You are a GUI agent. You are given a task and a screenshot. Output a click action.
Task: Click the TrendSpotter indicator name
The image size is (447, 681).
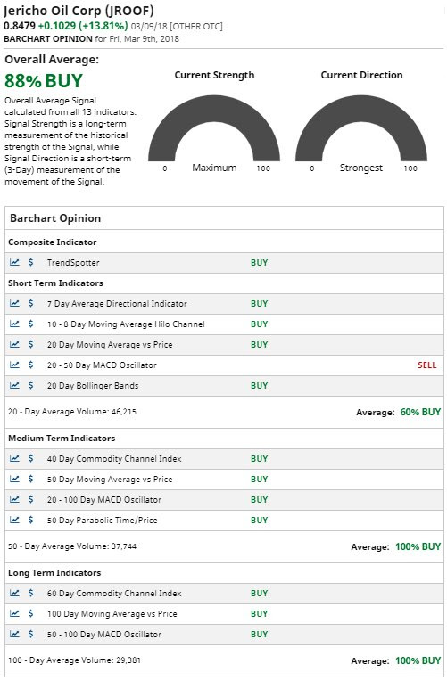pos(73,263)
